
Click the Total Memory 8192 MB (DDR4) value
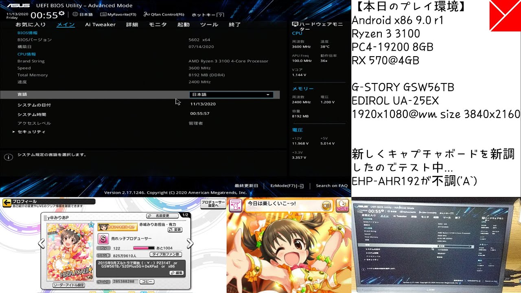(206, 75)
